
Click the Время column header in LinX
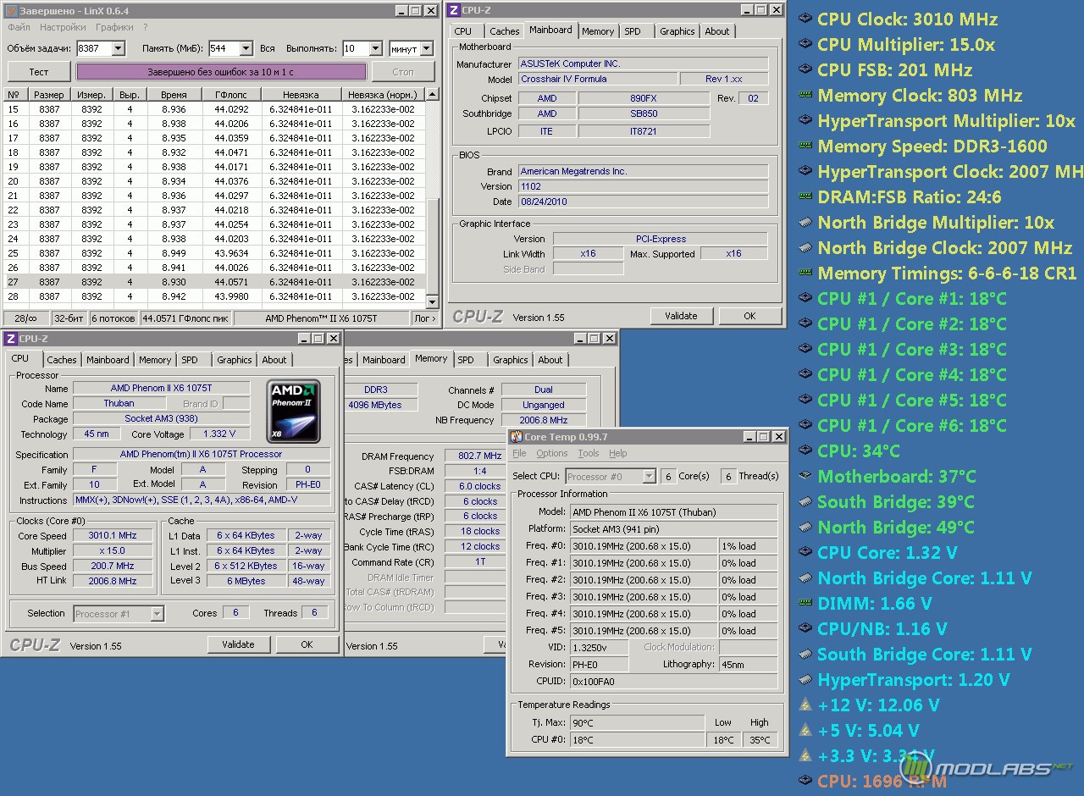174,95
